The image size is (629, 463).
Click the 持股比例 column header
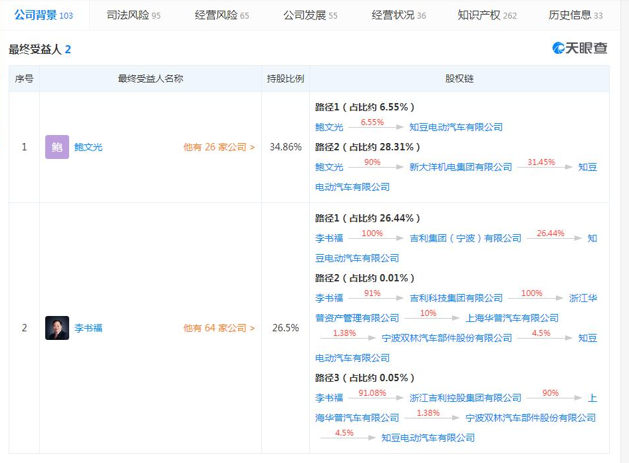[286, 78]
